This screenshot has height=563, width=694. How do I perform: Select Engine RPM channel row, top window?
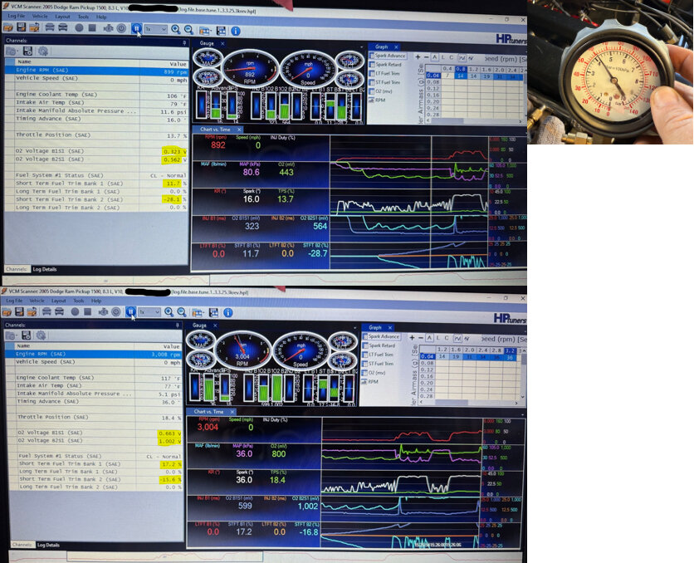coord(97,70)
